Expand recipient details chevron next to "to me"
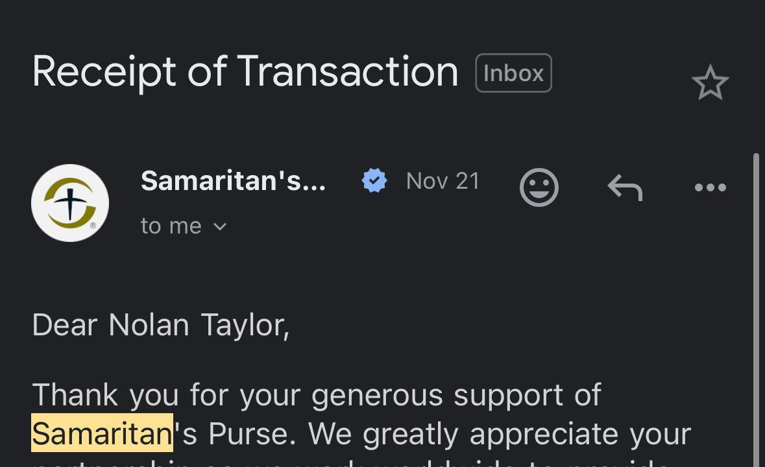This screenshot has height=467, width=765. 220,226
